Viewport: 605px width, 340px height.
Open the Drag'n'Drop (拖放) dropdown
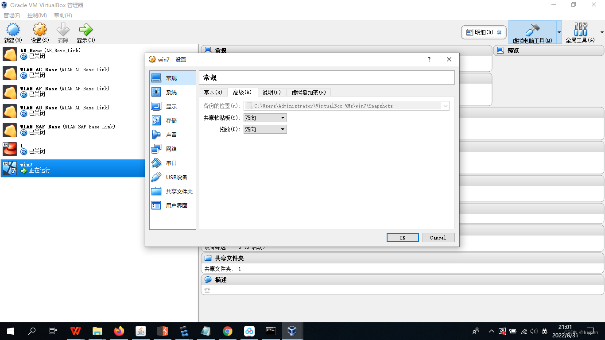(265, 129)
